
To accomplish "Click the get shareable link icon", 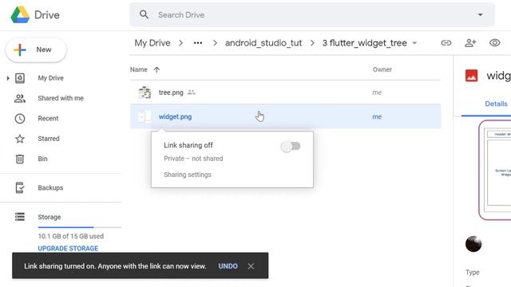I will tap(446, 43).
